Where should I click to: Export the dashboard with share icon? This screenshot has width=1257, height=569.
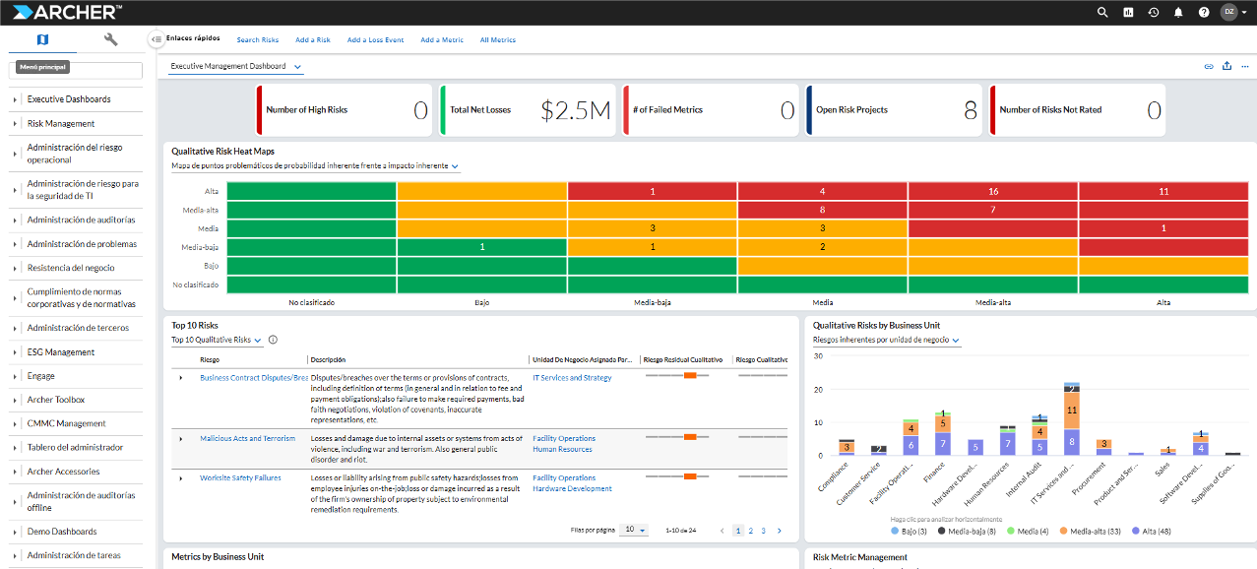click(1226, 67)
